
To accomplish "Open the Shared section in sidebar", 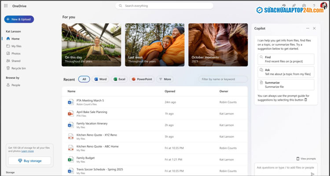I will pos(14,61).
